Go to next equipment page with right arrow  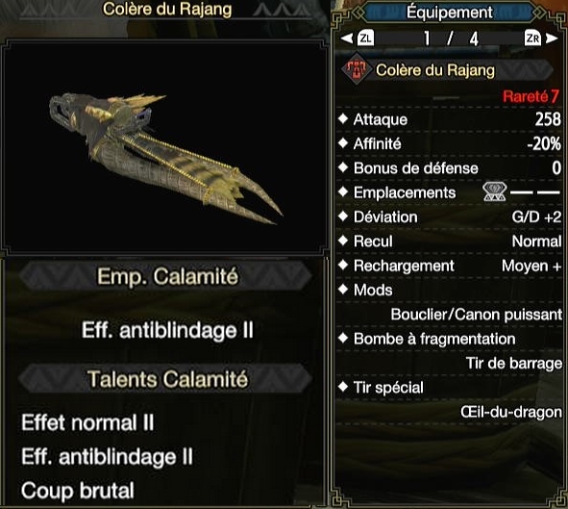[552, 38]
